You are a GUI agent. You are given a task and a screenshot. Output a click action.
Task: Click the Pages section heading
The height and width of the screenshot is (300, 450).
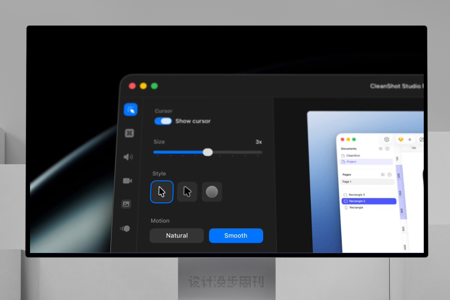(x=347, y=174)
